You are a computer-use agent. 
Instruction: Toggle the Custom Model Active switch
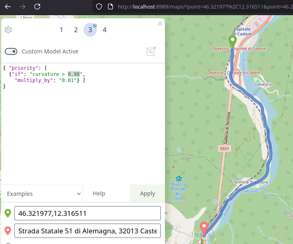[11, 51]
